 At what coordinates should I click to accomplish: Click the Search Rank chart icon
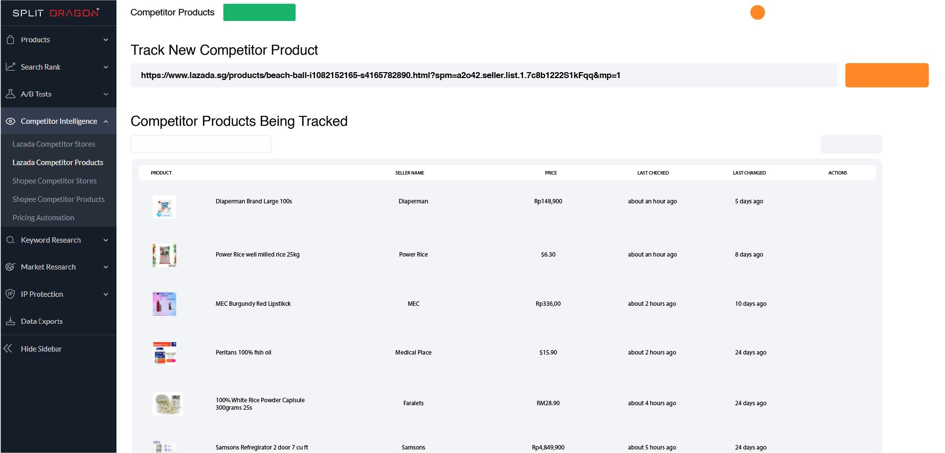[x=10, y=67]
